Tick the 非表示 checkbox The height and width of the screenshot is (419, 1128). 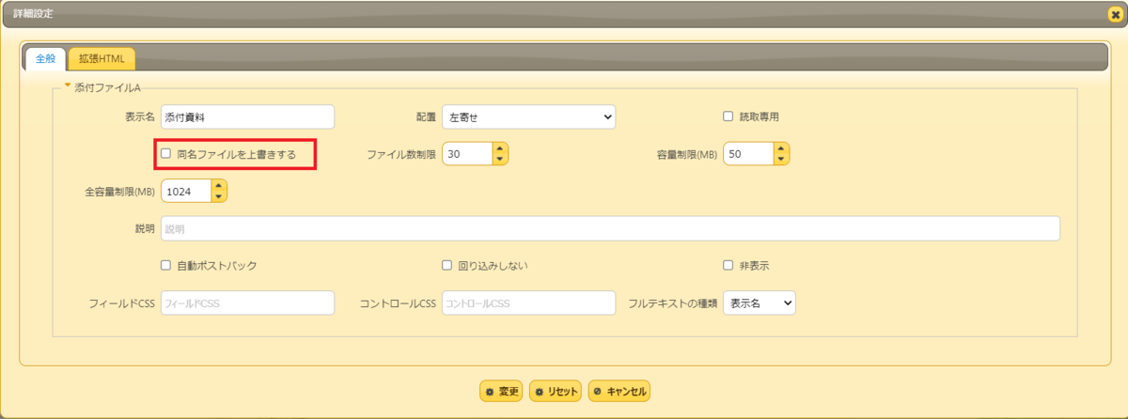tap(728, 265)
